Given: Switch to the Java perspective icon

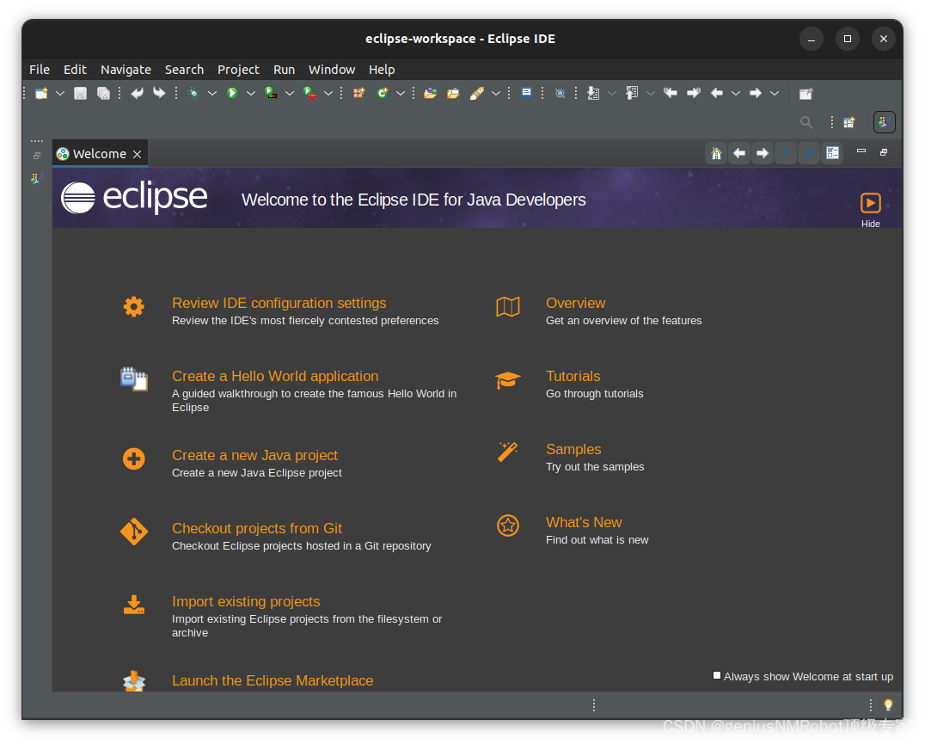Looking at the screenshot, I should tap(884, 121).
